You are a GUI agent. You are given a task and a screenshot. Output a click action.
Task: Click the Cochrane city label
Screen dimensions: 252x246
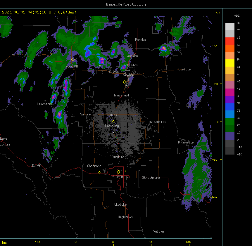(x=94, y=166)
